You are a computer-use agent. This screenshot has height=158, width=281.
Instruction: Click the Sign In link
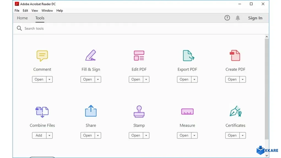[x=255, y=18]
